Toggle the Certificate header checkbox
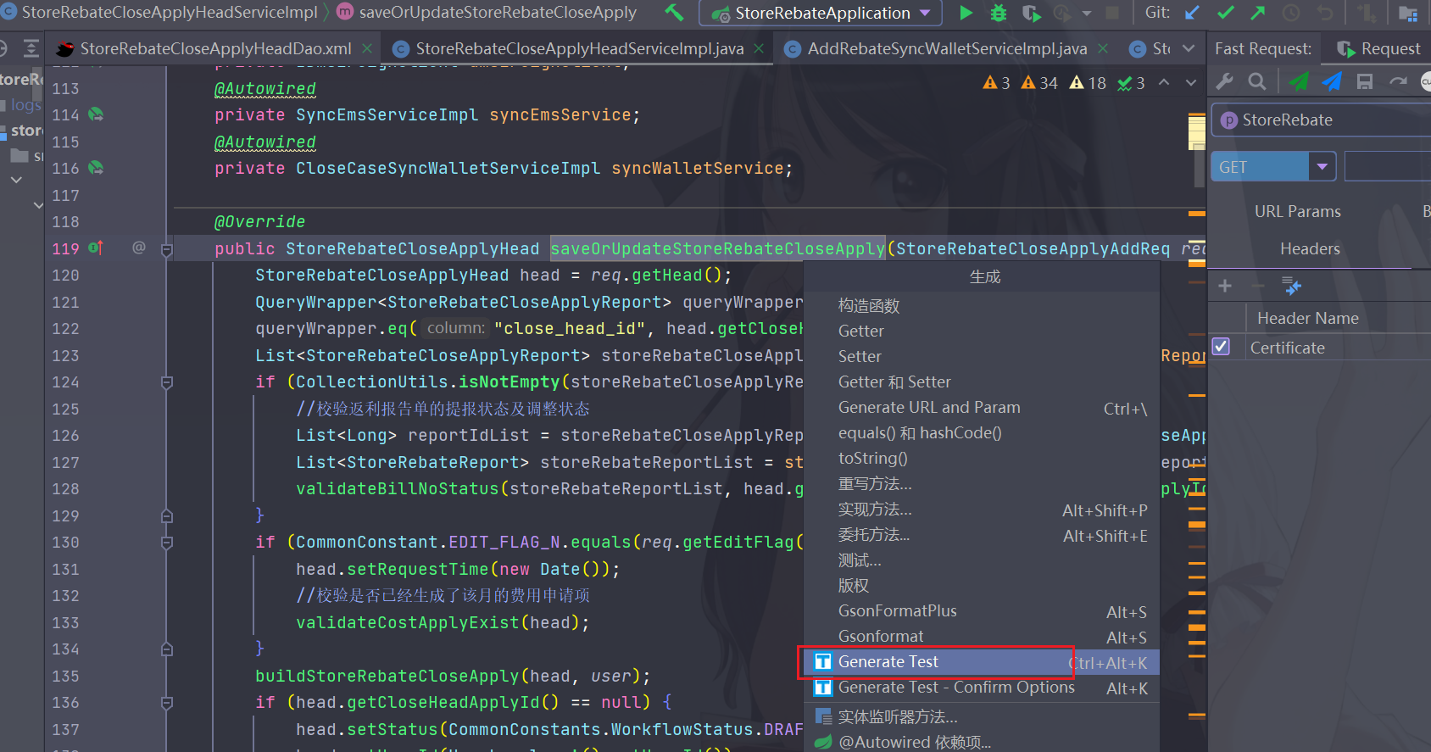 pos(1221,346)
